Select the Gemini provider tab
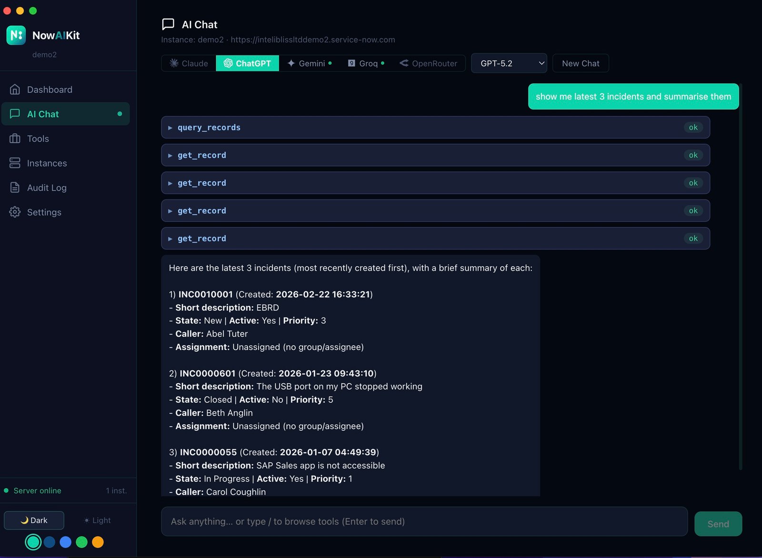 click(310, 63)
